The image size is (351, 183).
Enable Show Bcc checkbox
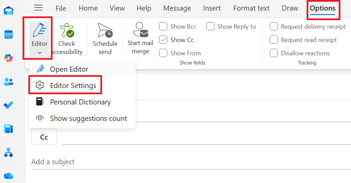click(x=163, y=26)
